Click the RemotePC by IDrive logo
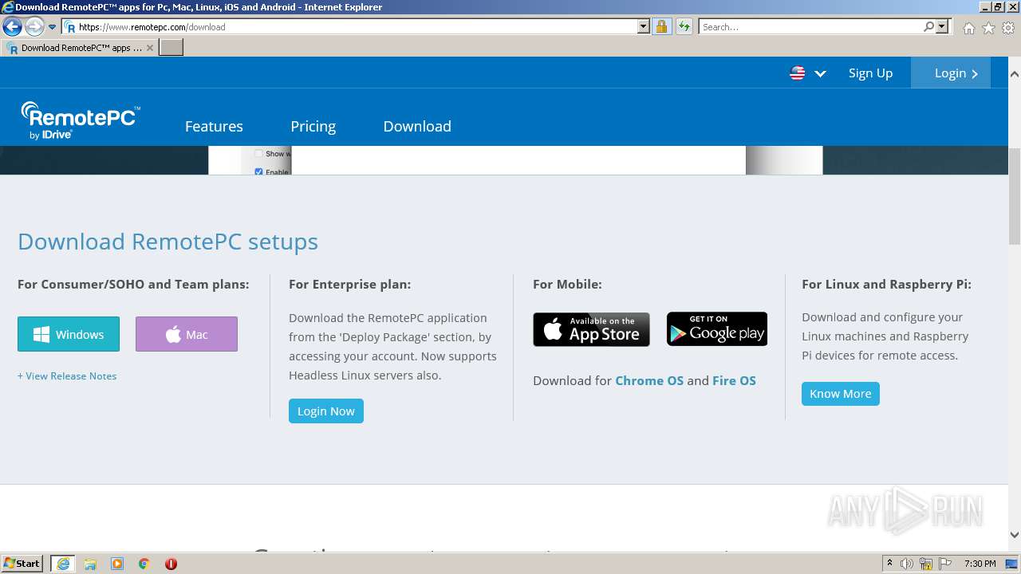The image size is (1021, 574). [x=81, y=120]
